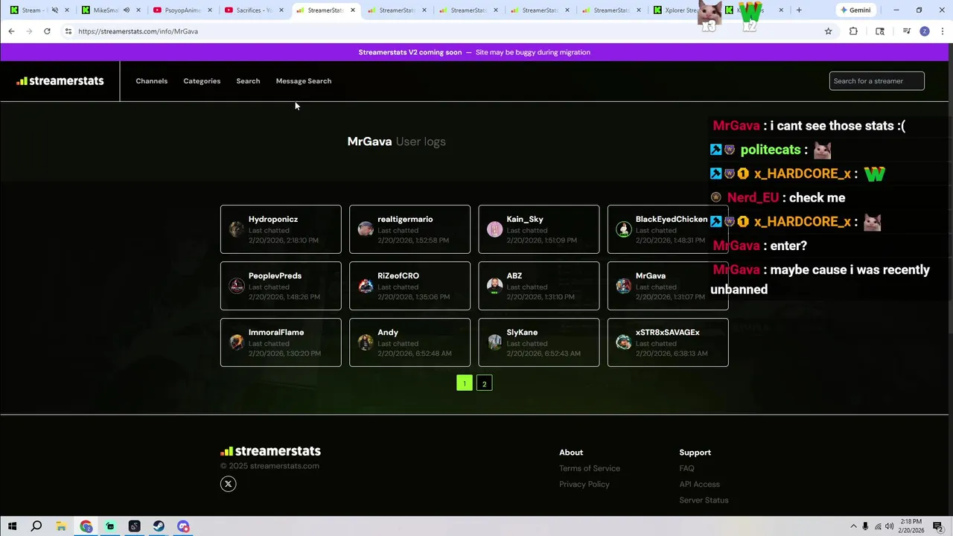Reload the page with the refresh icon
The width and height of the screenshot is (953, 536).
click(x=47, y=31)
